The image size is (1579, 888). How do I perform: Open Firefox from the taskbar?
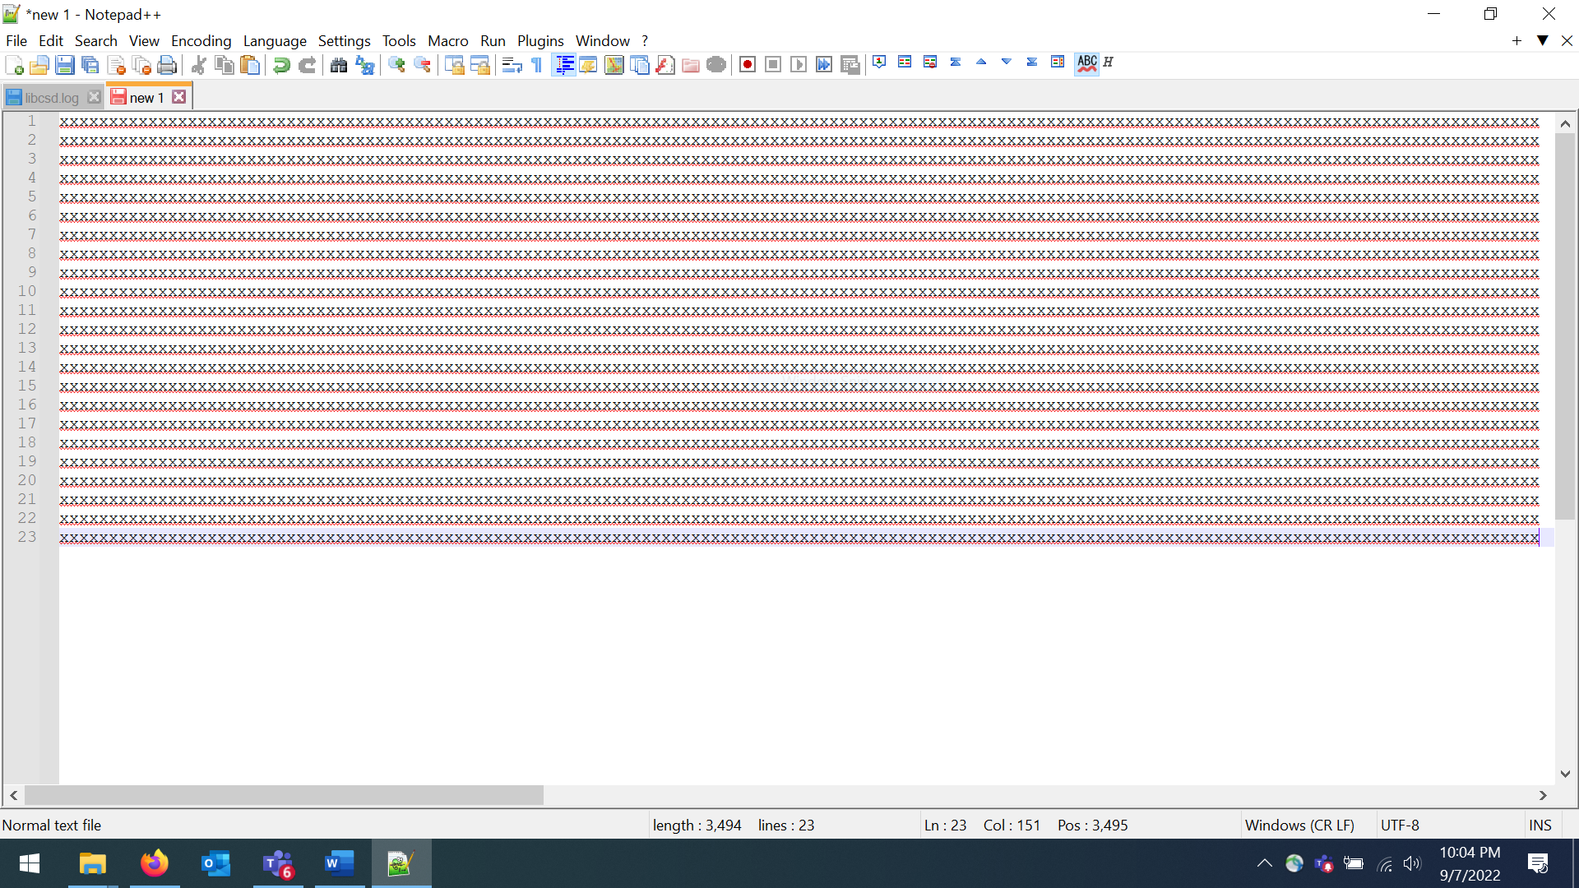pos(154,863)
